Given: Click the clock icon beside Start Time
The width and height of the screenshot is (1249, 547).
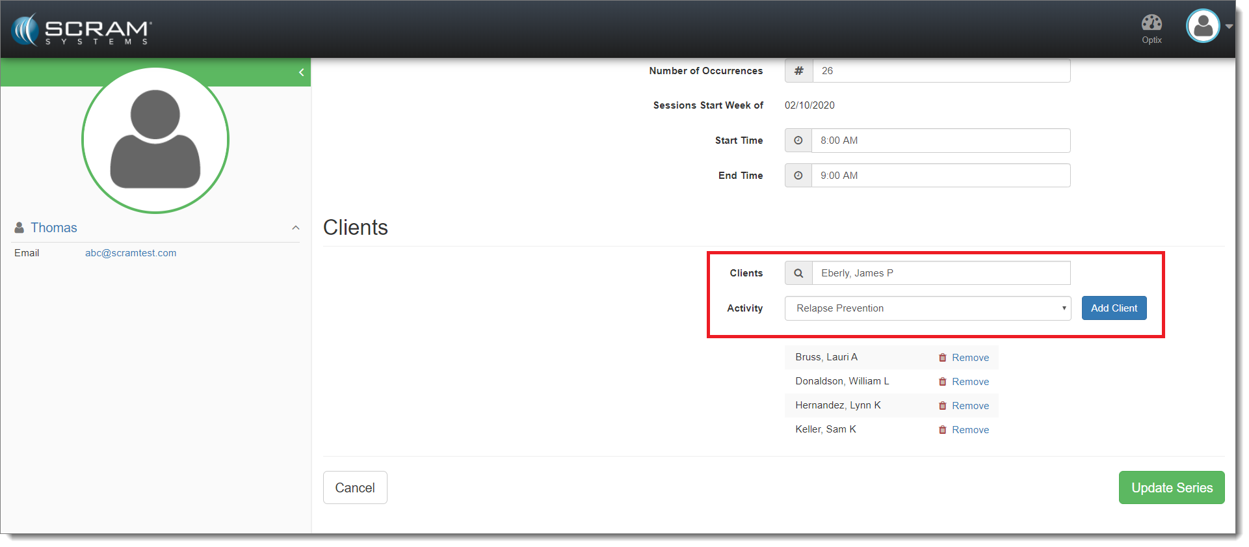Looking at the screenshot, I should (x=798, y=140).
